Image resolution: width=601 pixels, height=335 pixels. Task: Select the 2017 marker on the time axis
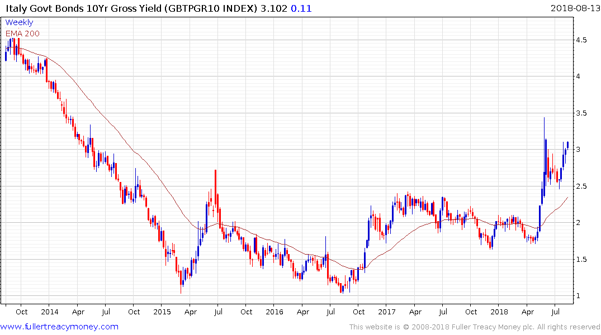click(387, 312)
